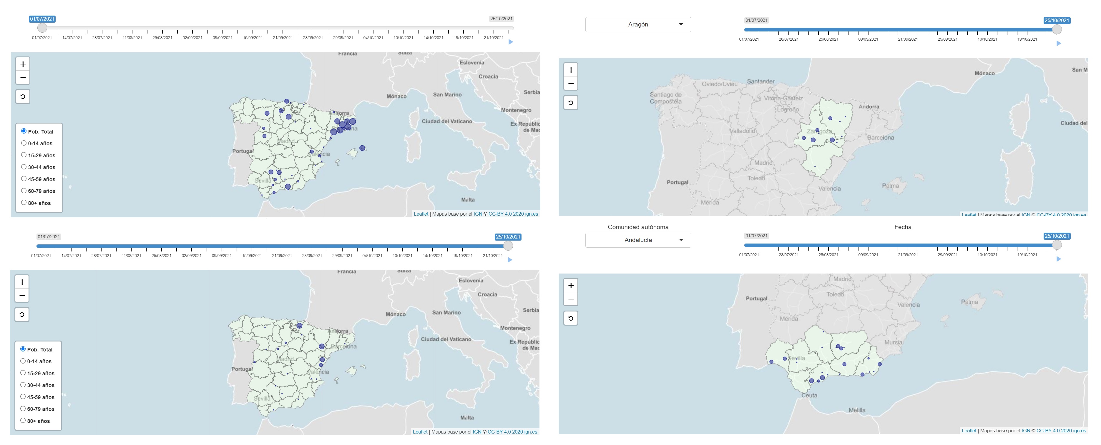Reset view on the bottom-left map

(x=22, y=314)
